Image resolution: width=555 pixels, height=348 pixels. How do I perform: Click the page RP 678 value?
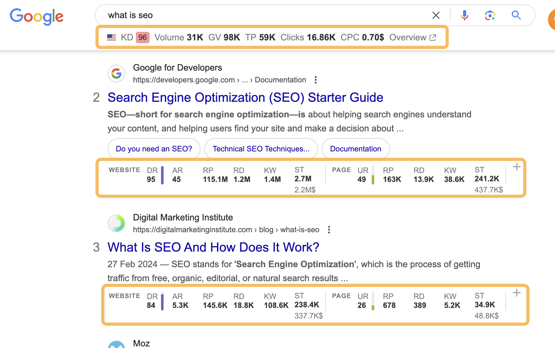pos(390,305)
